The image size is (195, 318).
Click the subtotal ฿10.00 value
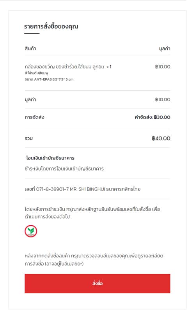163,100
